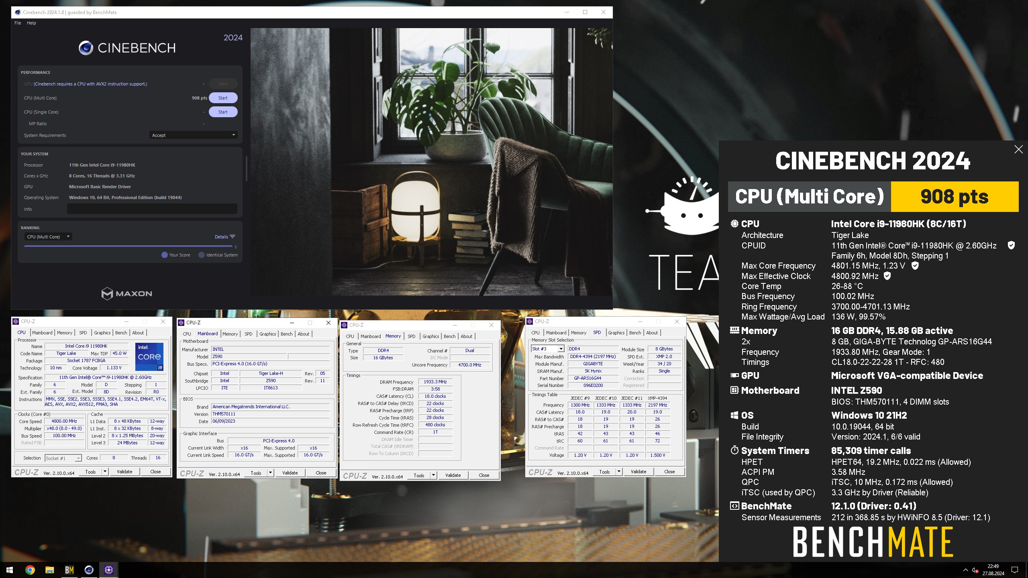Click Tools button in CPU-Z SPD window

coord(604,472)
